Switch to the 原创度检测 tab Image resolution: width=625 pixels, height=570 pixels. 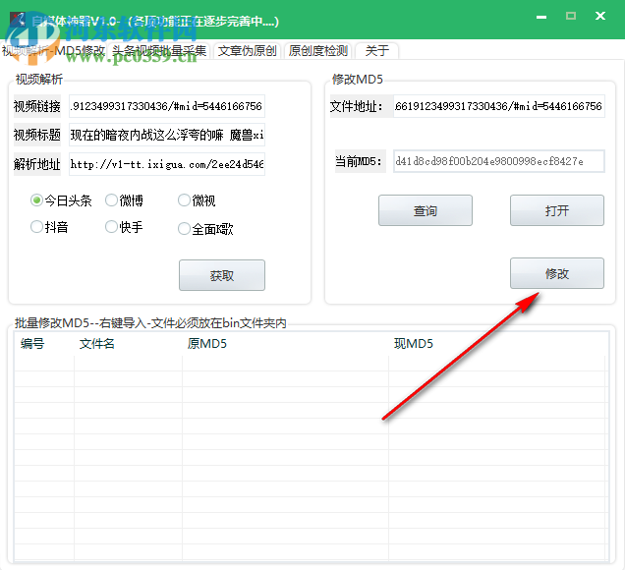point(317,51)
